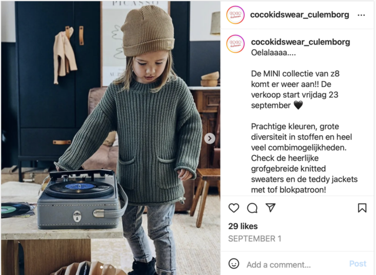Viewport: 376px width, 275px height.
Task: Open emoji picker smiley icon
Action: pyautogui.click(x=234, y=264)
